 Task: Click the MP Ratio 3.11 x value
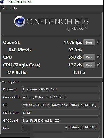coord(79,73)
